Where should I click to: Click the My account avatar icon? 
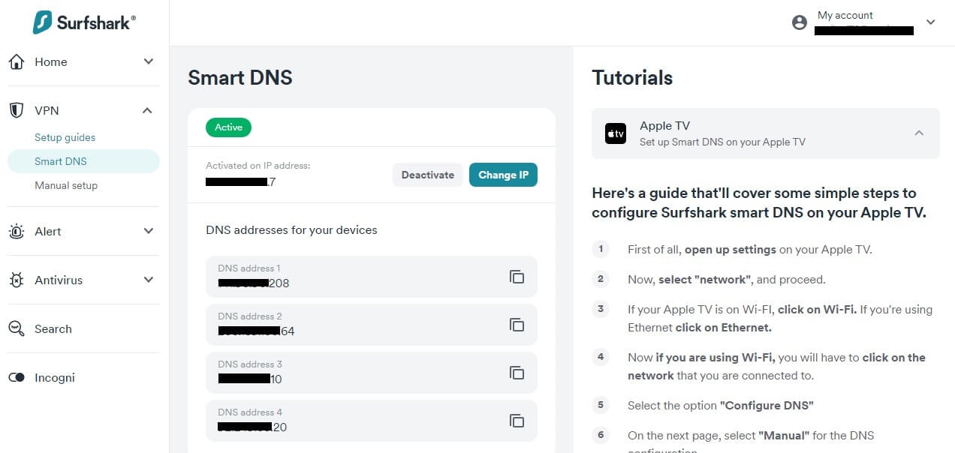coord(800,22)
